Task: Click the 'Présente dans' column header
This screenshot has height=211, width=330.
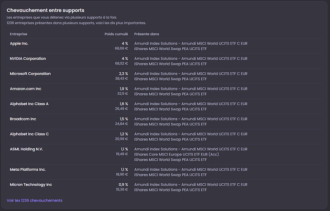Action: click(147, 34)
